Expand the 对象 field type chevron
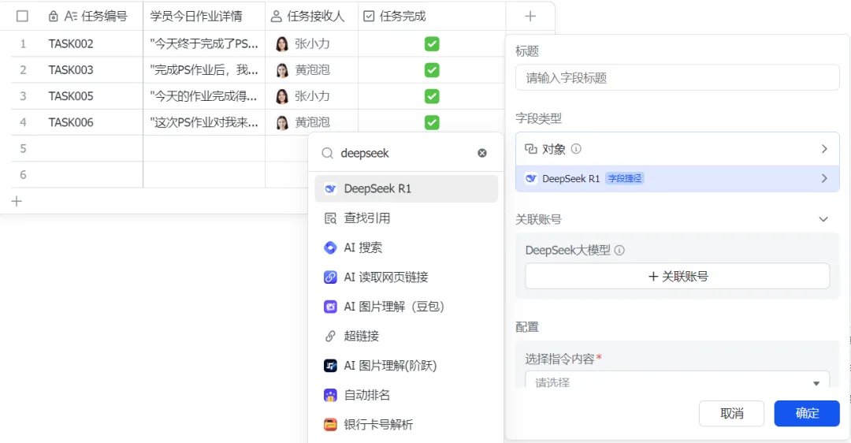Screen dimensions: 851x443 (824, 149)
